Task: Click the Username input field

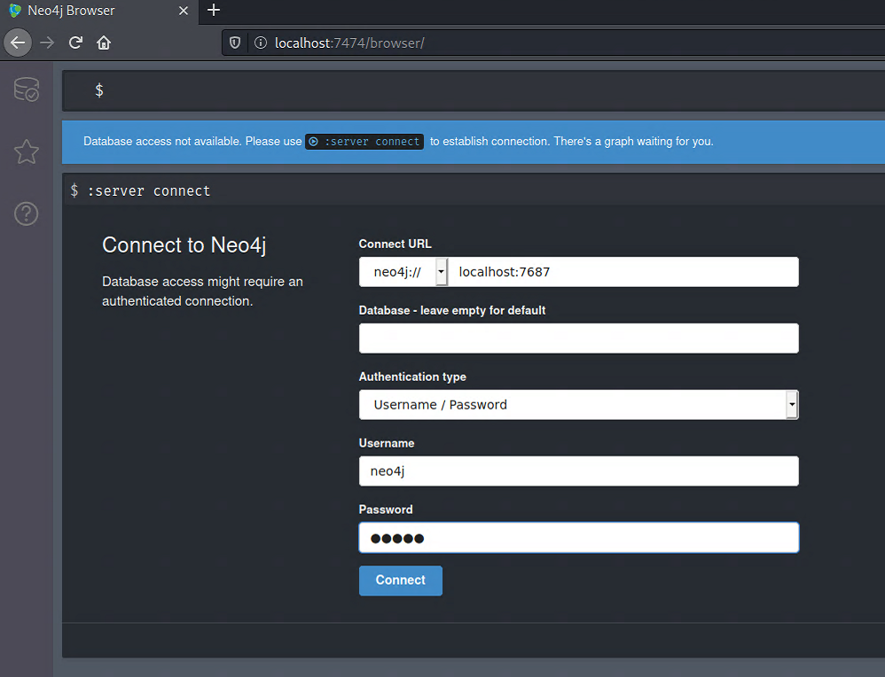Action: [x=578, y=471]
